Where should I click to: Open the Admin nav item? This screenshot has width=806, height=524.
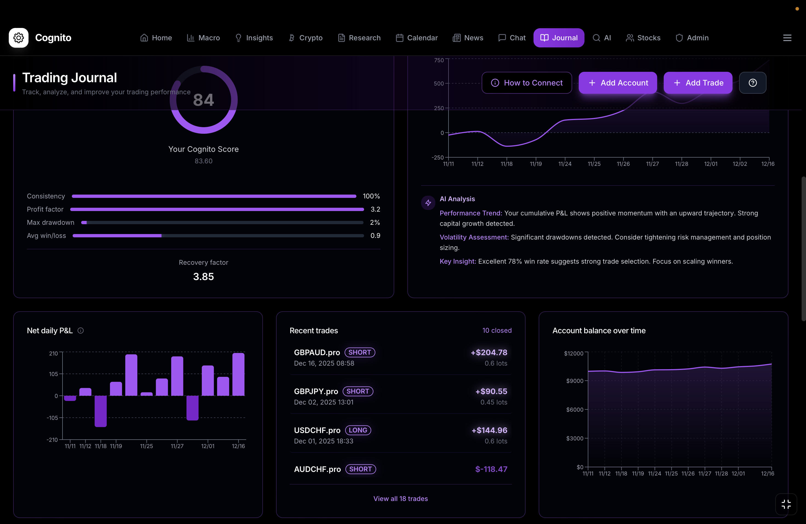tap(692, 38)
